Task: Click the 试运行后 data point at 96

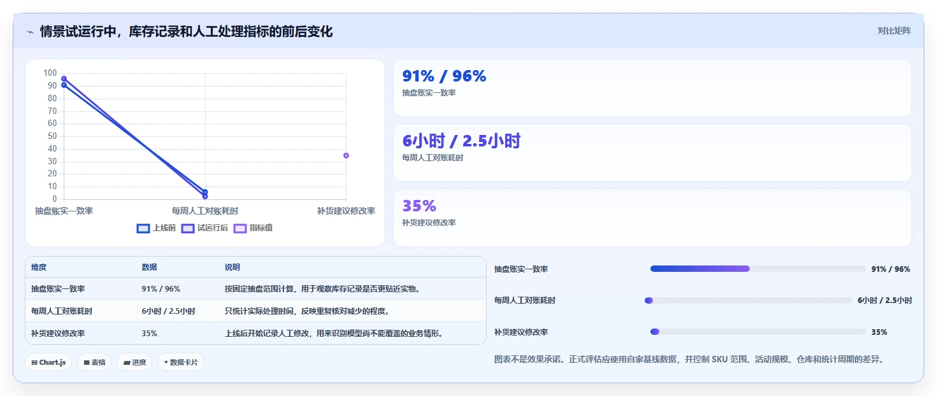Action: [64, 79]
